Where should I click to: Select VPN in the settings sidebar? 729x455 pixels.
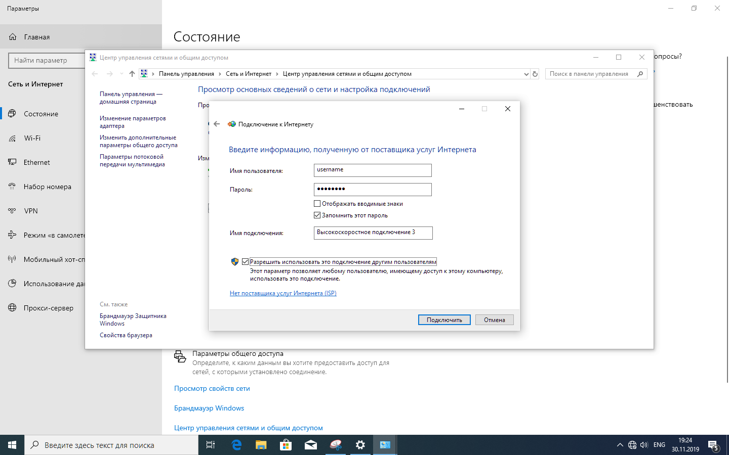point(31,211)
